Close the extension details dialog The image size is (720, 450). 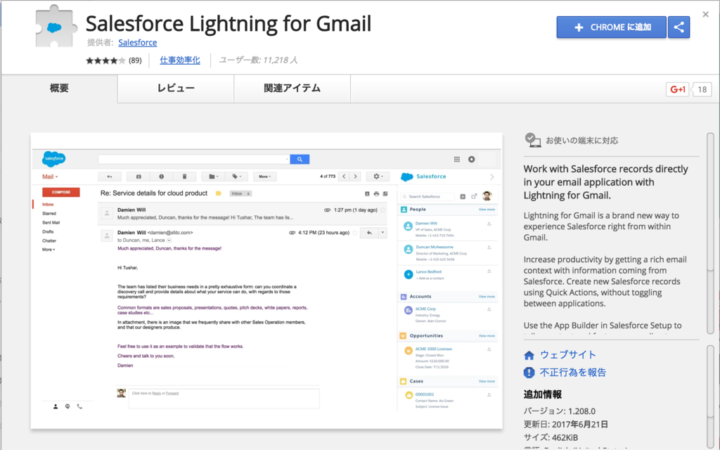[706, 15]
